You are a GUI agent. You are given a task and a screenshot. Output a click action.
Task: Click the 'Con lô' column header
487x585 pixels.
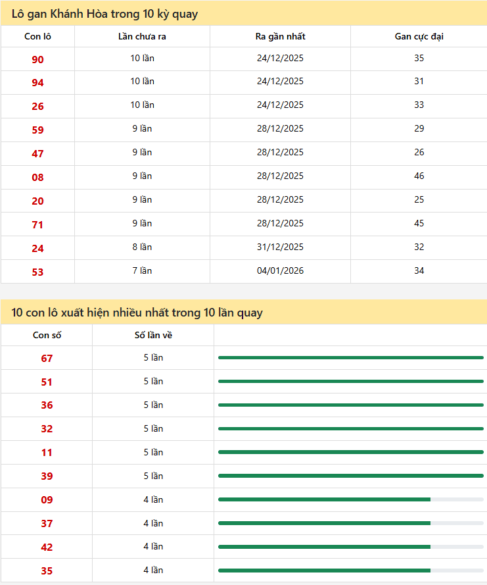pyautogui.click(x=37, y=36)
